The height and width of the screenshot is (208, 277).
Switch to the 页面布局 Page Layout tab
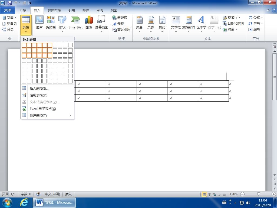pyautogui.click(x=54, y=10)
